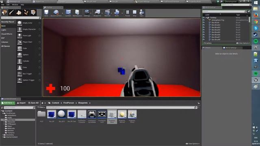Select the Paint mode brush icon
The image size is (260, 146).
[12, 13]
